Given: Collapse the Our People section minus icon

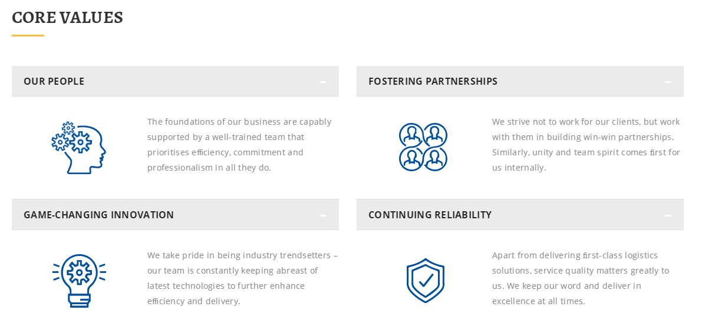Looking at the screenshot, I should coord(323,82).
